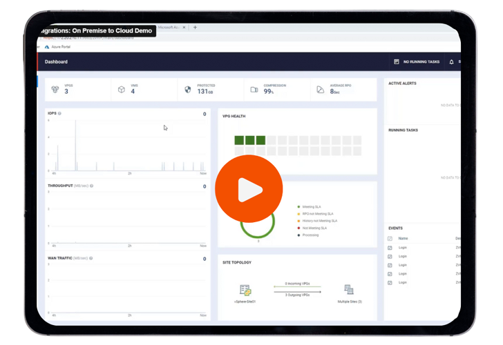Open the WAN Traffic help info icon

91,259
